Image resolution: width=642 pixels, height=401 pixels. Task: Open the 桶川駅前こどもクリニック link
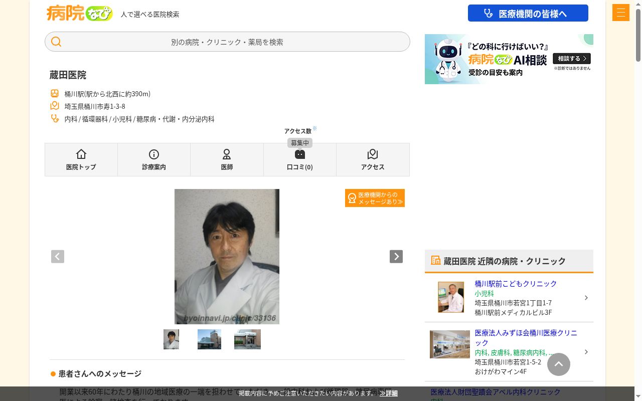pos(516,284)
